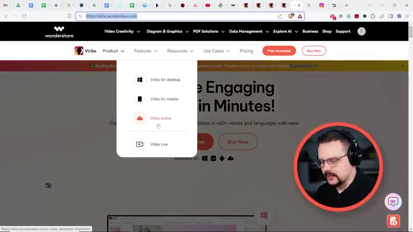Reload the page
Screen dimensions: 413x232
(24, 16)
